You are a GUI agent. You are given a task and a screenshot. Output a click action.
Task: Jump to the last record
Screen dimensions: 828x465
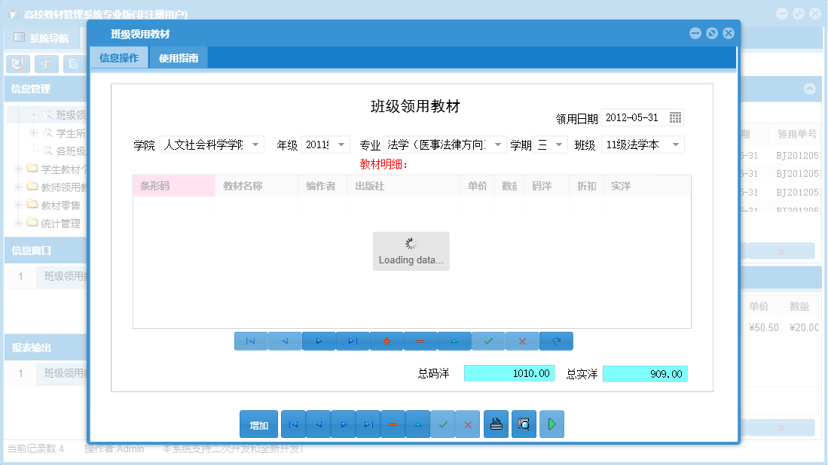click(x=368, y=424)
